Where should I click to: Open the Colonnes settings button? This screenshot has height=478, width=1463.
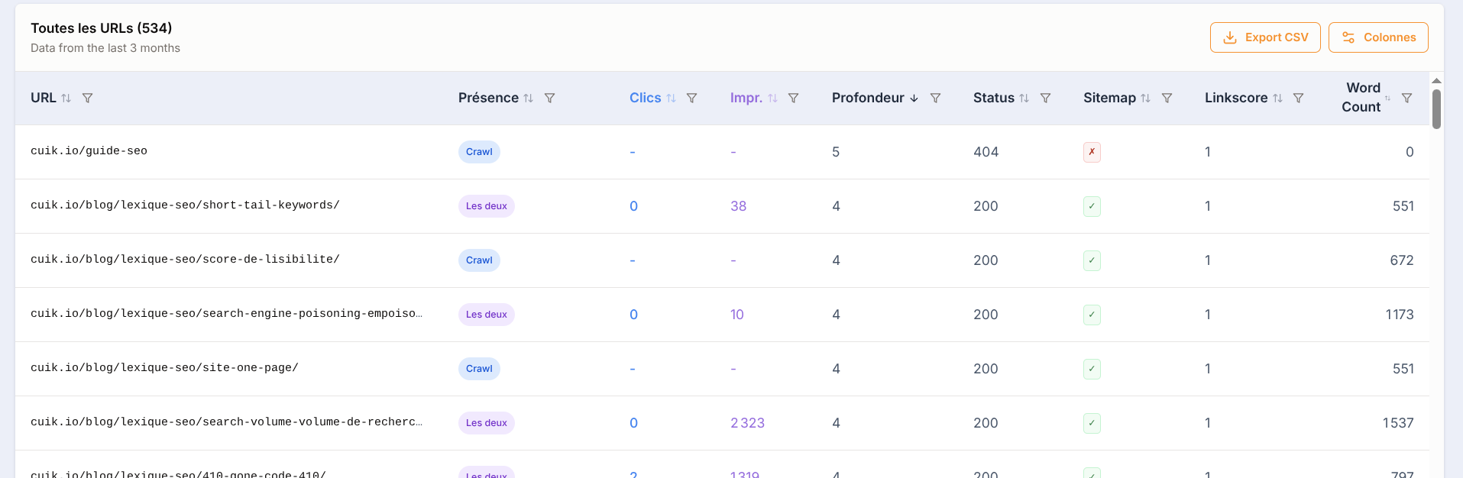point(1377,37)
